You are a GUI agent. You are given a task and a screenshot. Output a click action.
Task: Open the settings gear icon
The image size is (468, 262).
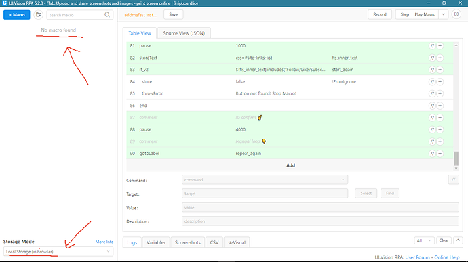(x=456, y=14)
